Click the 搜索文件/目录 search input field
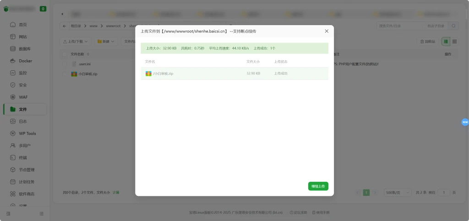 point(398,26)
